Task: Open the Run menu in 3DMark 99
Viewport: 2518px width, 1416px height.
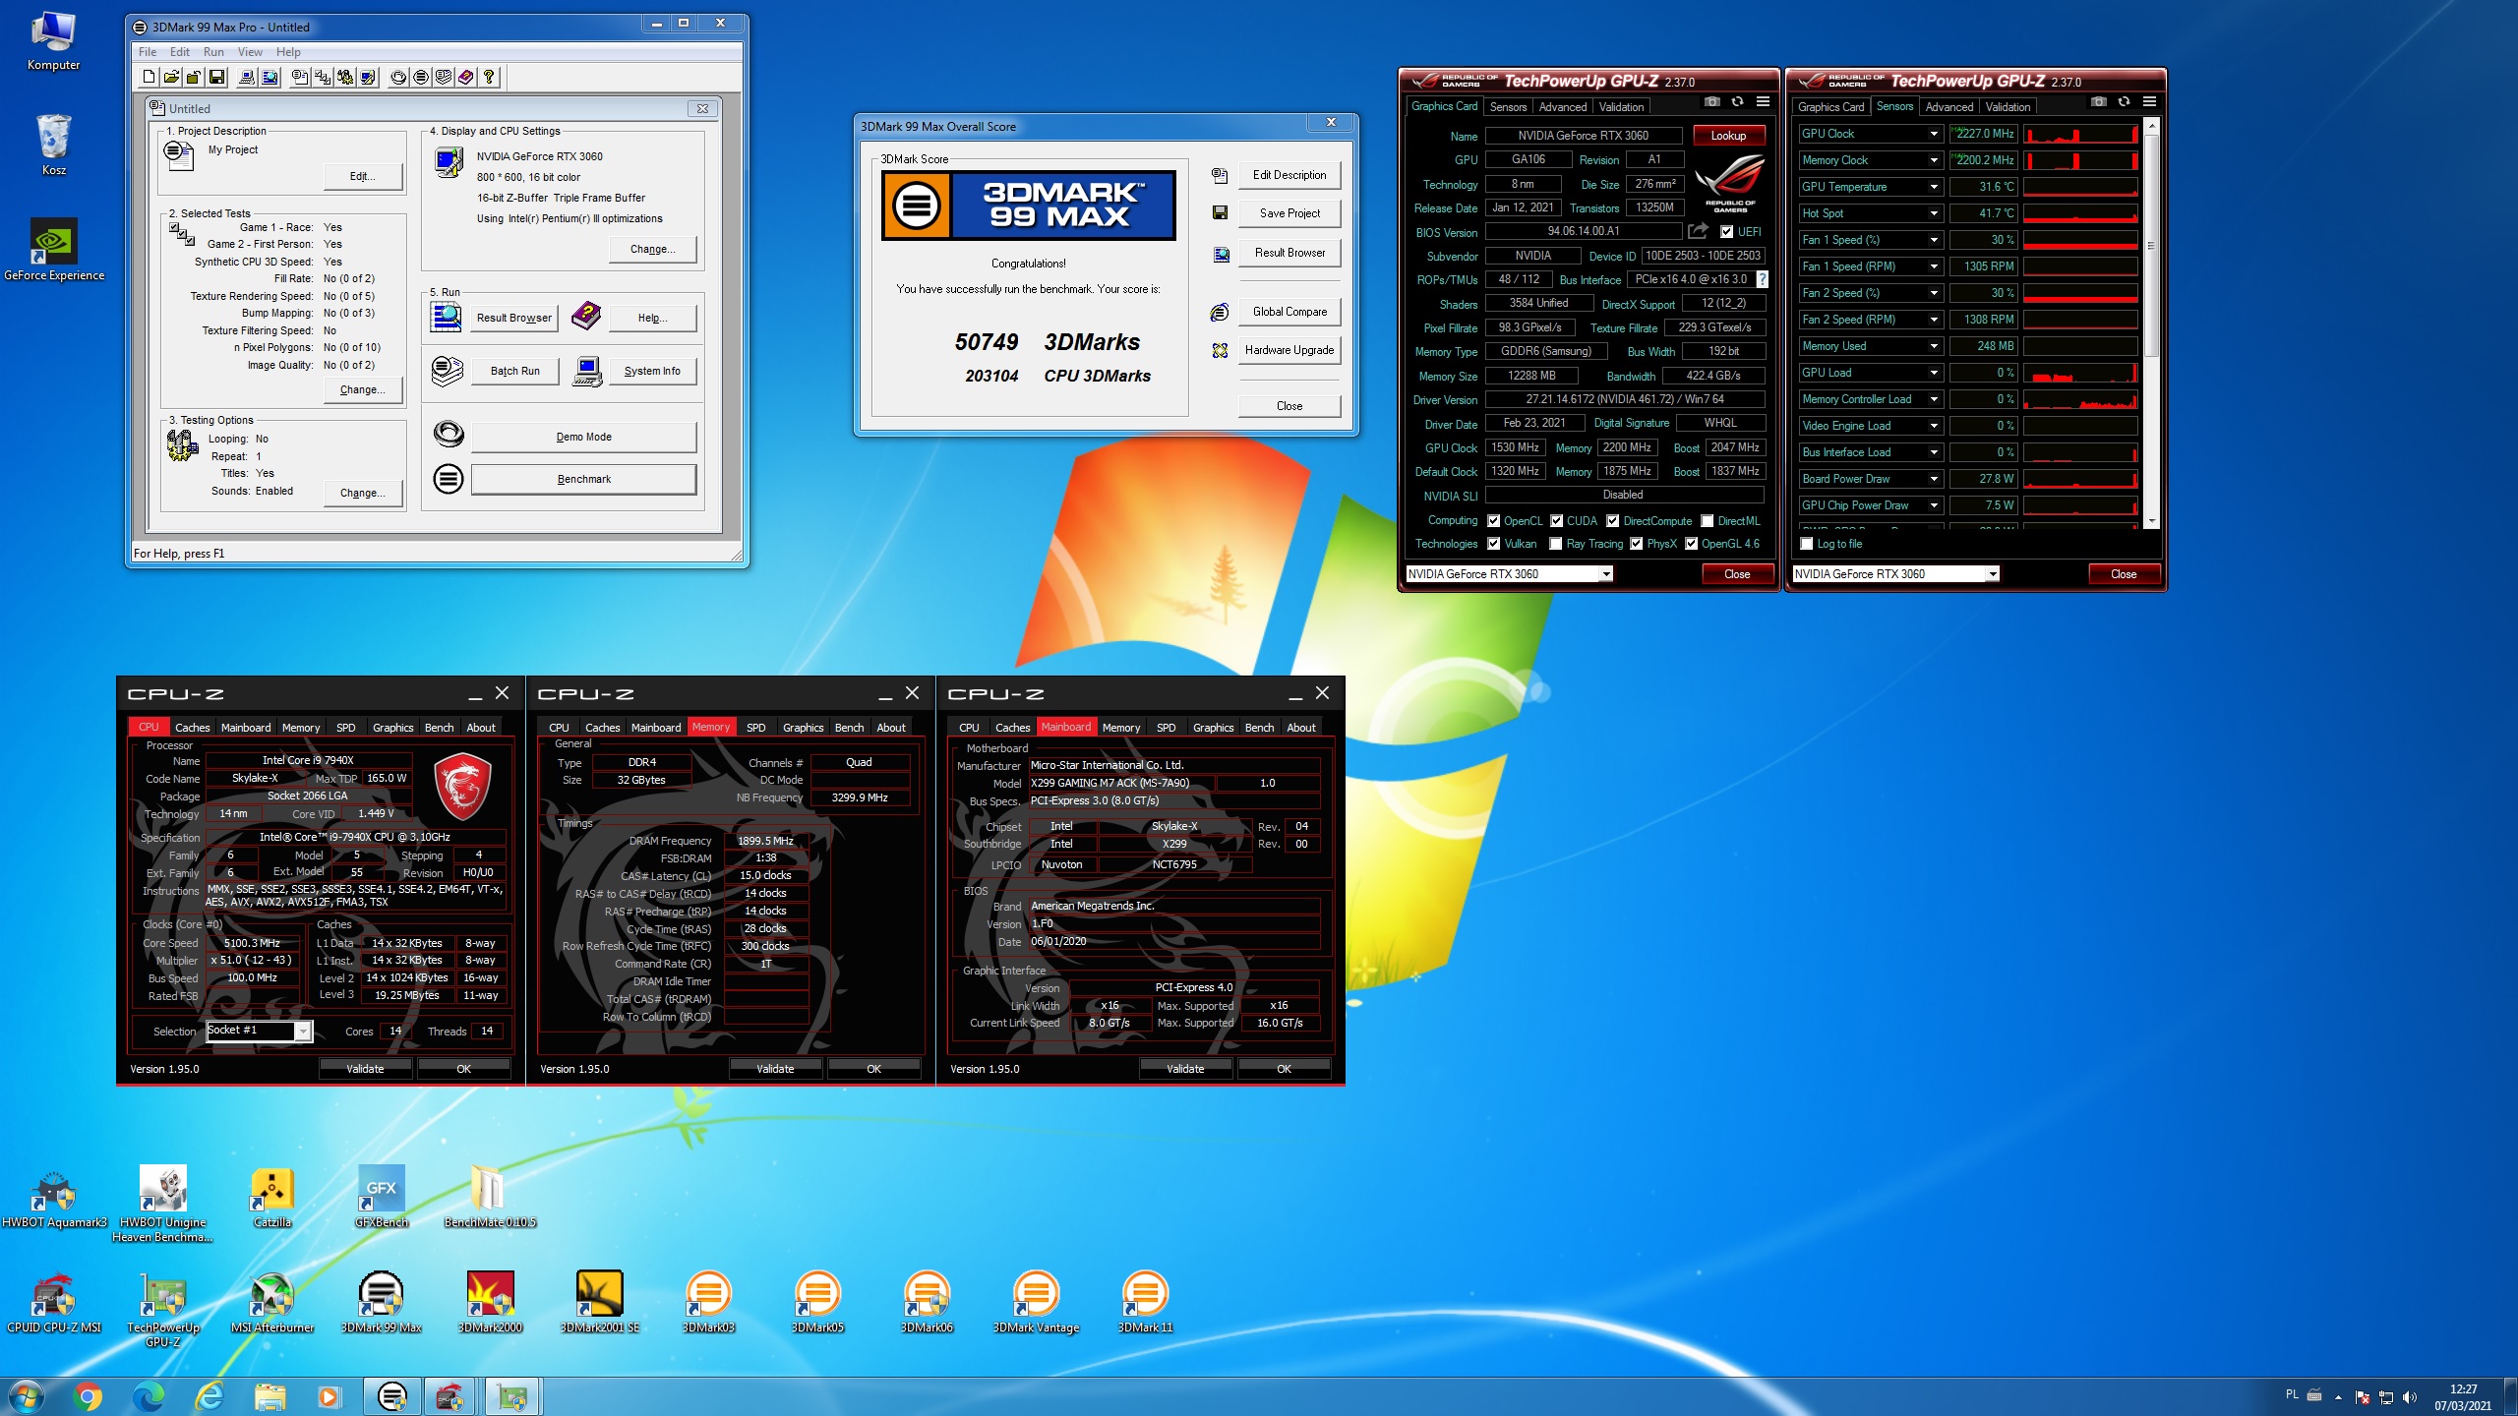Action: point(213,52)
